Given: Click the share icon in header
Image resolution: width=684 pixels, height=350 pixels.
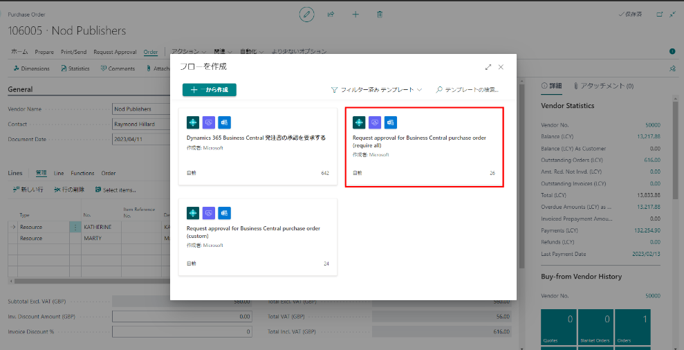Looking at the screenshot, I should 331,15.
